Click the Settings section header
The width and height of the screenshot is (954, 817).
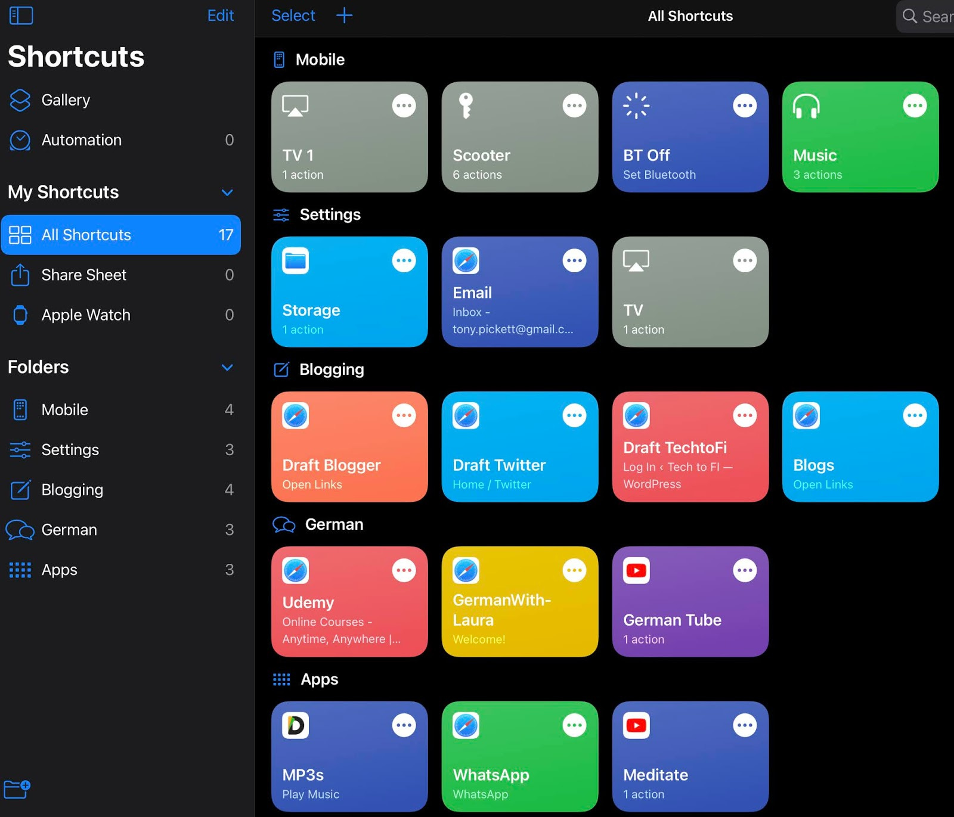coord(317,215)
